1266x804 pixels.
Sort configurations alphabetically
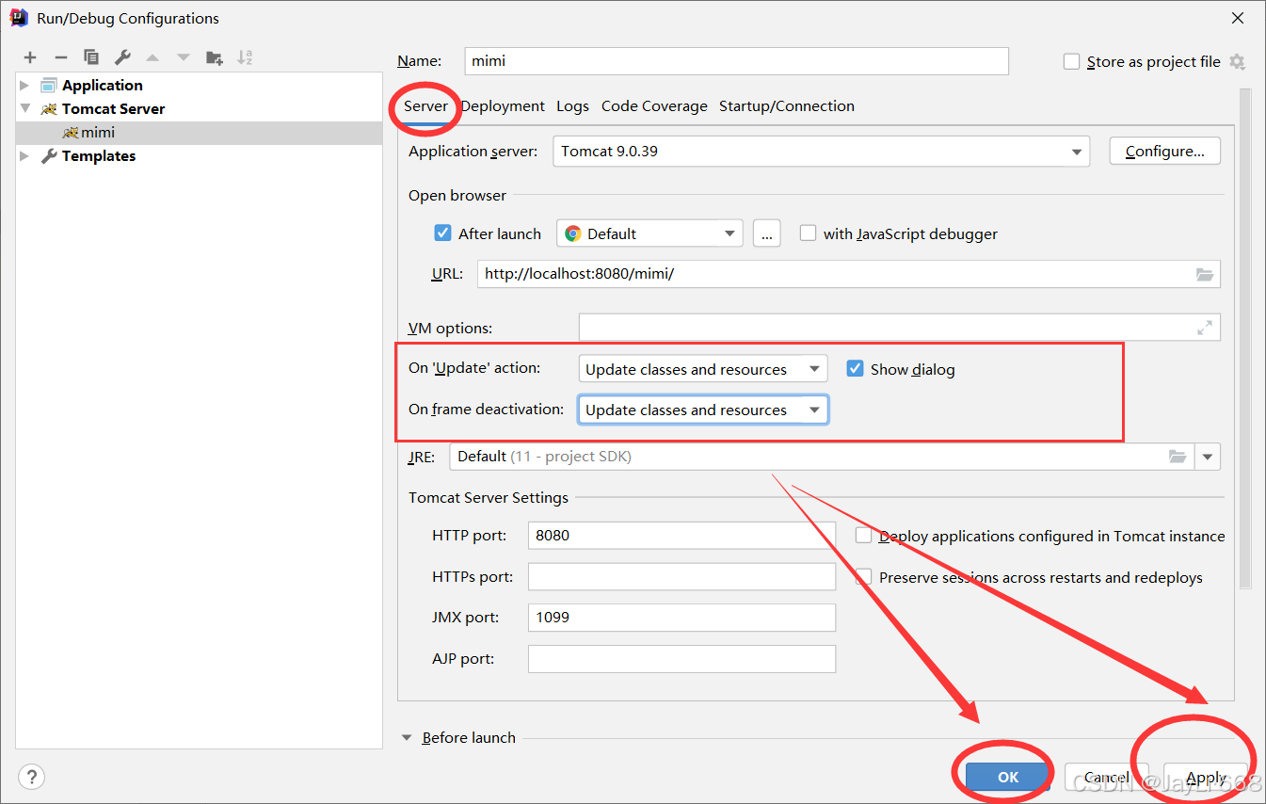pos(245,57)
